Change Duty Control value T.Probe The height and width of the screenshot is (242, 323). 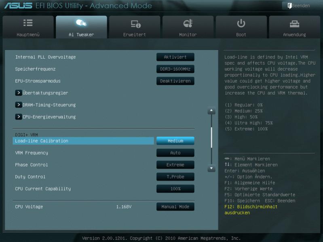(x=175, y=177)
